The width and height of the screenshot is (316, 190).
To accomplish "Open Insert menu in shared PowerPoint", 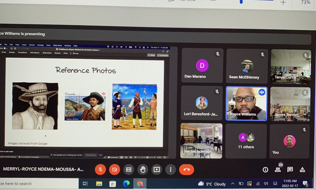I will point(24,45).
